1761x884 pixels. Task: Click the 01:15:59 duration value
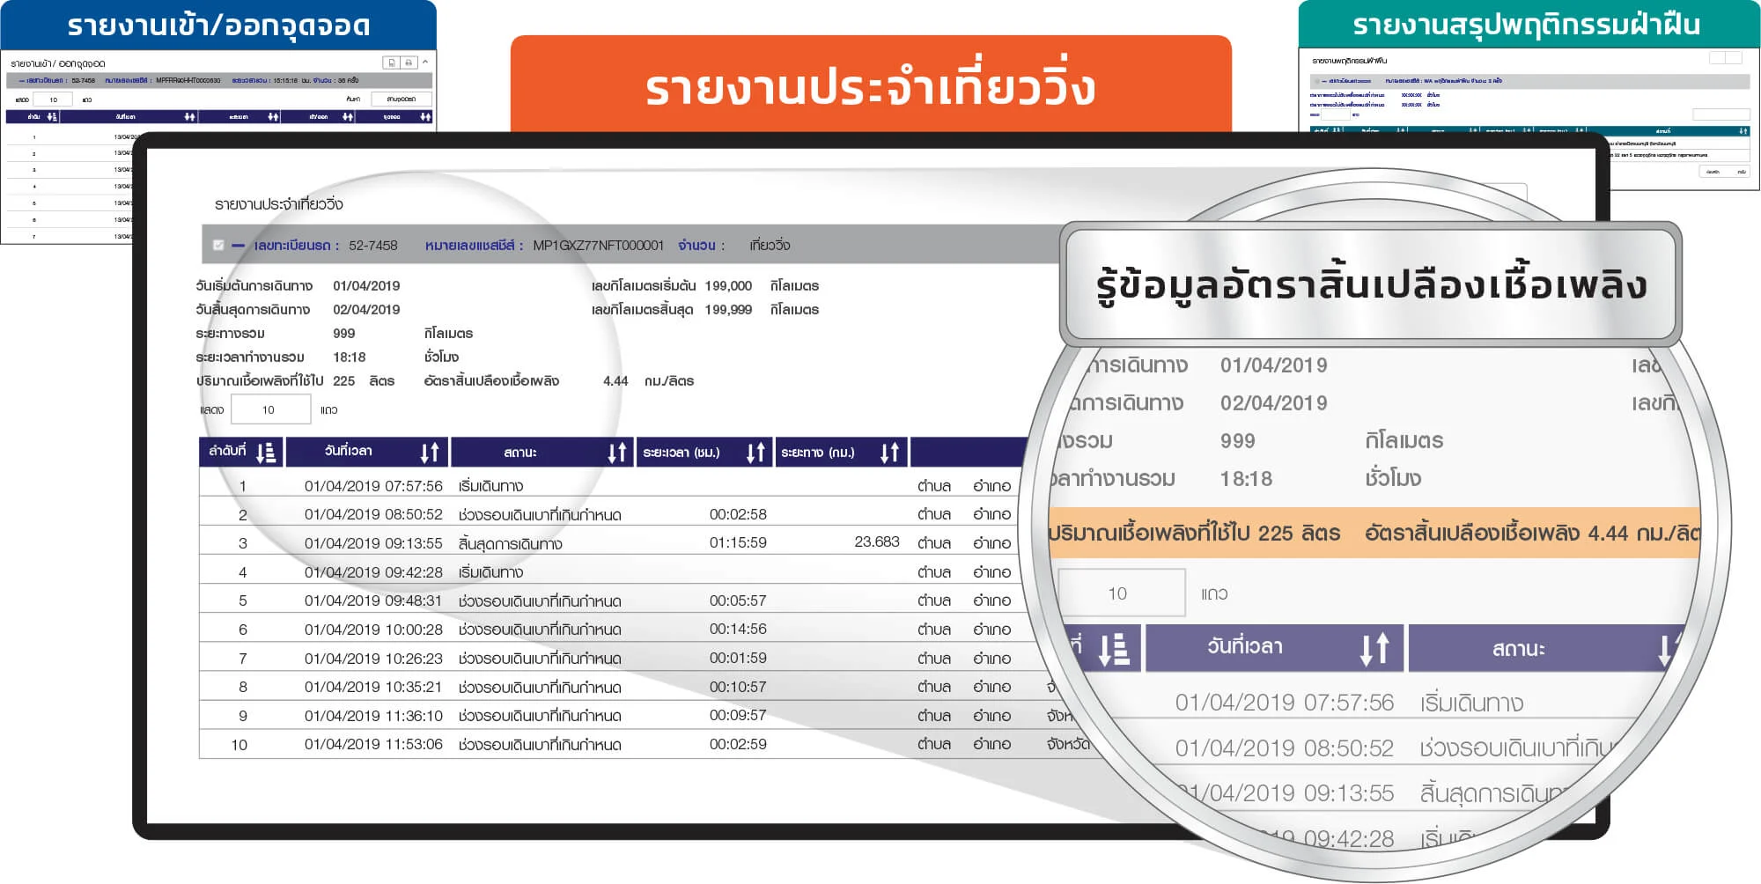coord(738,543)
